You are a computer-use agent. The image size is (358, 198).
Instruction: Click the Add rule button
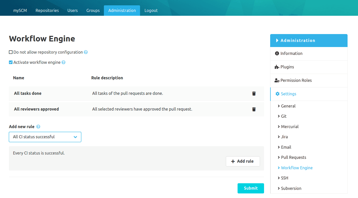(x=243, y=161)
